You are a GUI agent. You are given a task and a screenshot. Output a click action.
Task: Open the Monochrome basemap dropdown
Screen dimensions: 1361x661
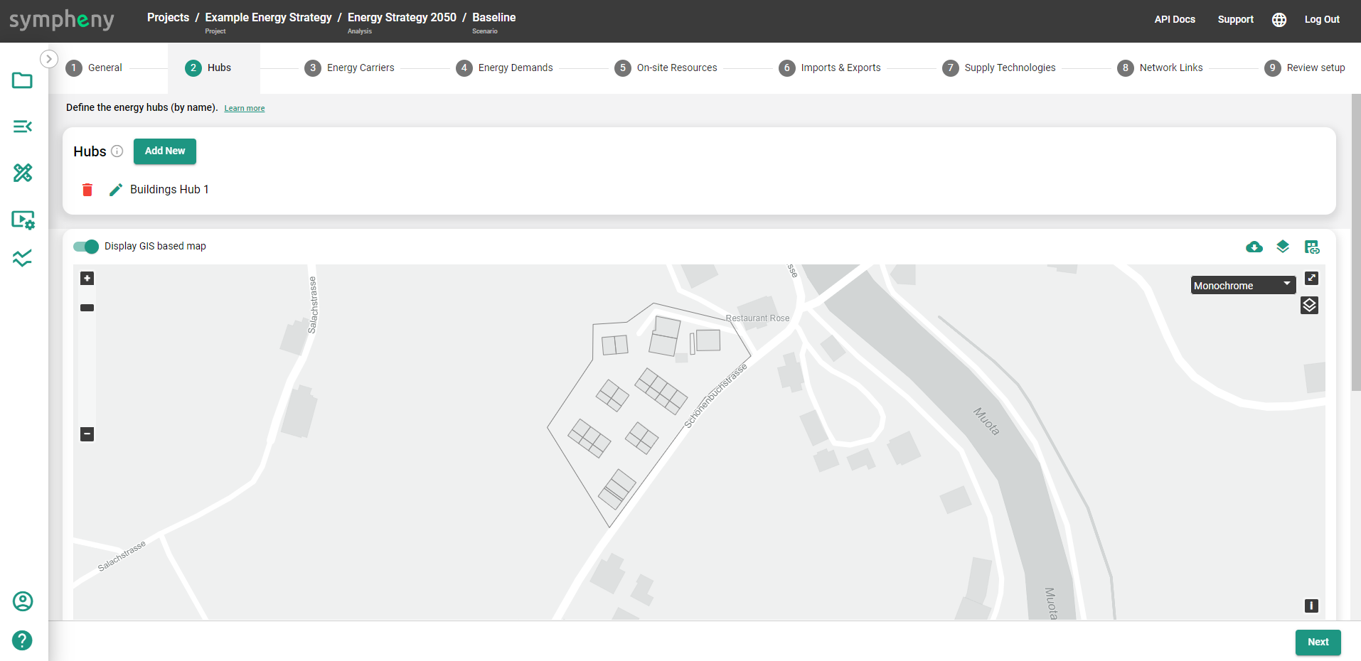pyautogui.click(x=1242, y=285)
